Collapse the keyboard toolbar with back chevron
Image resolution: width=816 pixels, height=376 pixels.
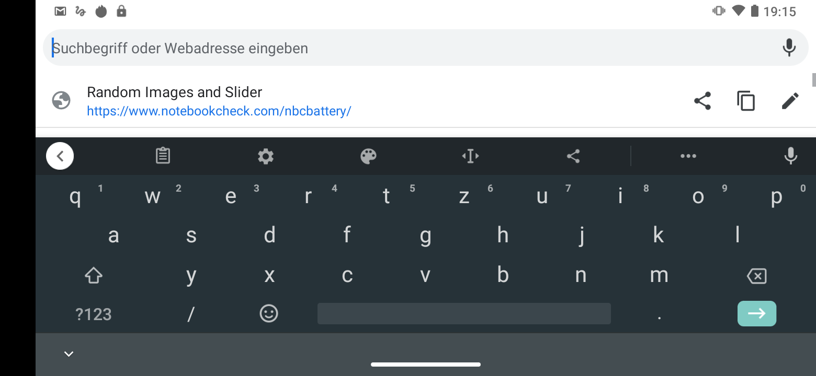(x=60, y=156)
